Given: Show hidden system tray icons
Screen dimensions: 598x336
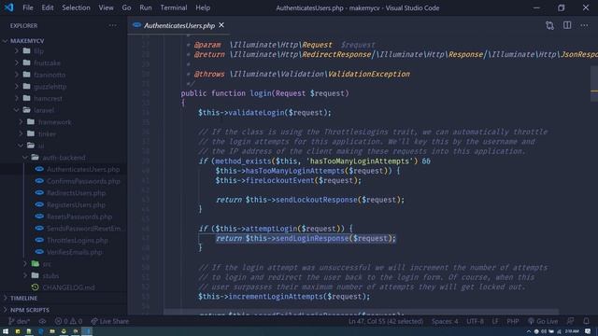Looking at the screenshot, I should pos(529,331).
